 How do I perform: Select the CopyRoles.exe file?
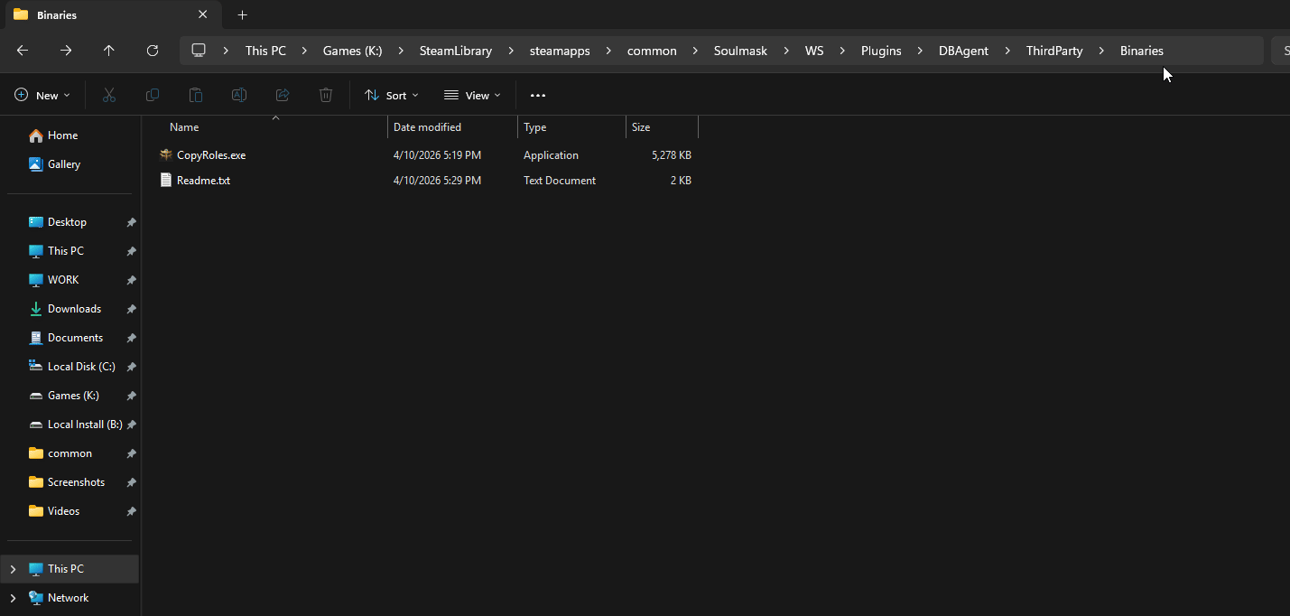(210, 155)
